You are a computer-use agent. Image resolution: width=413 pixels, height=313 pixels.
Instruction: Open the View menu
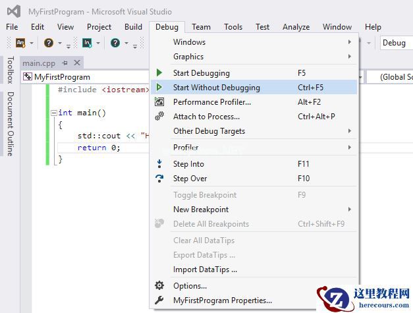click(x=65, y=27)
